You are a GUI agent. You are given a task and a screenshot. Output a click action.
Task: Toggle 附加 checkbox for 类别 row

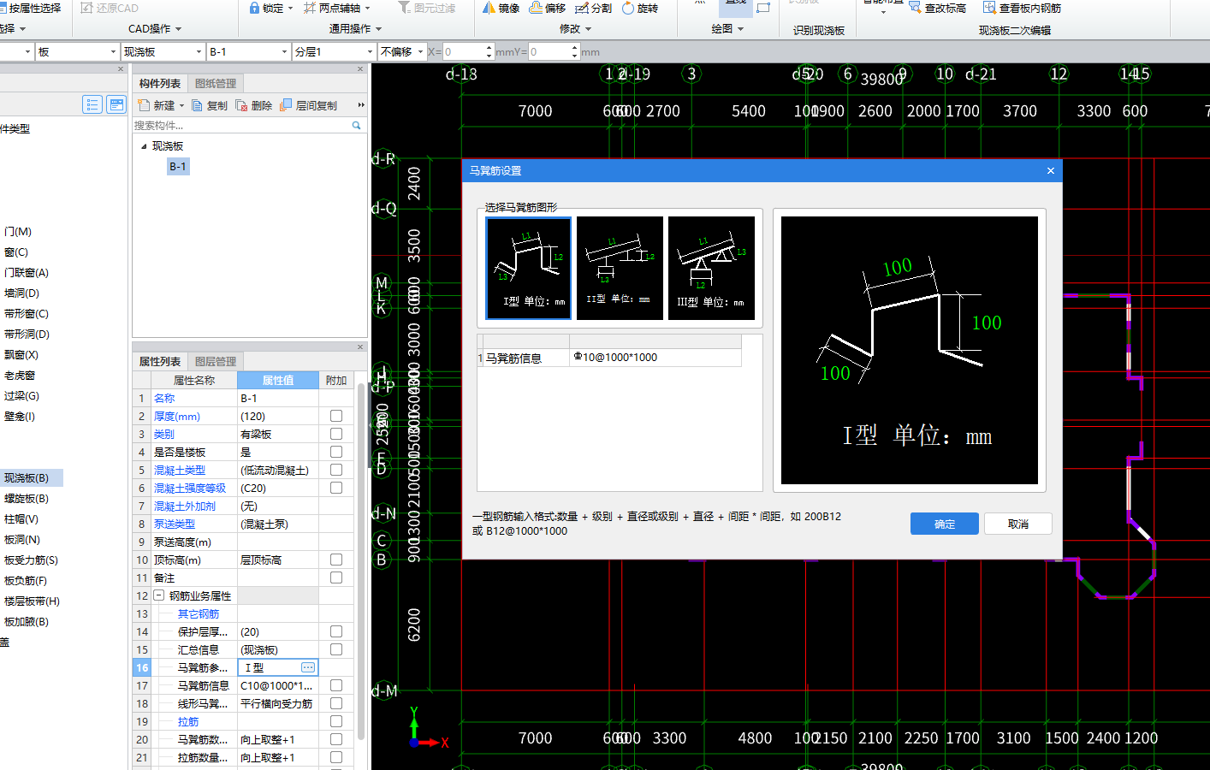tap(336, 434)
